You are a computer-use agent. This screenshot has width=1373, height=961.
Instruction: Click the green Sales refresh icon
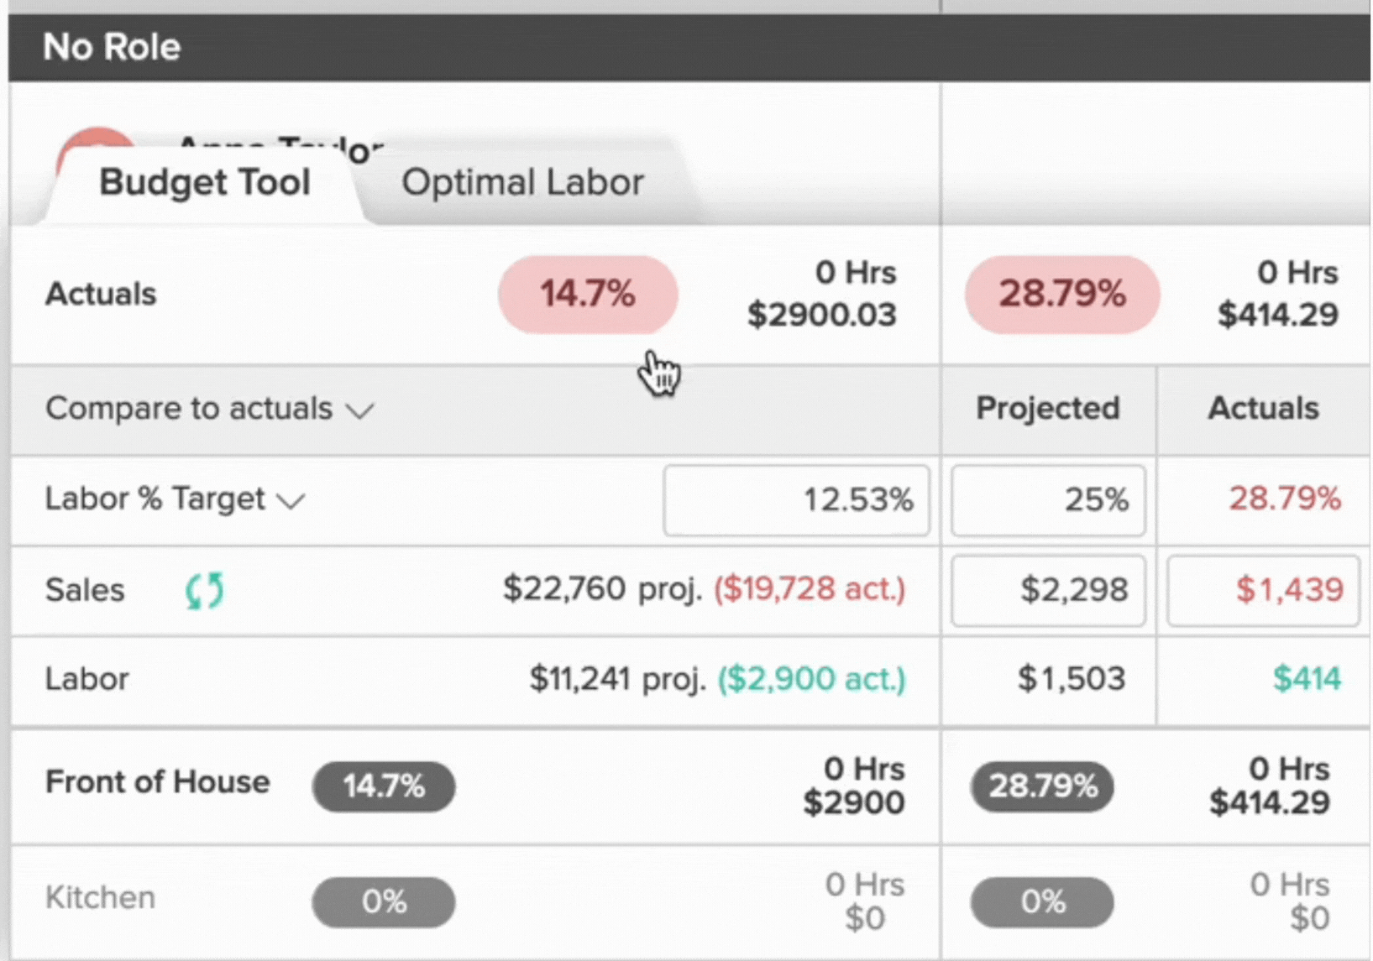pyautogui.click(x=204, y=590)
